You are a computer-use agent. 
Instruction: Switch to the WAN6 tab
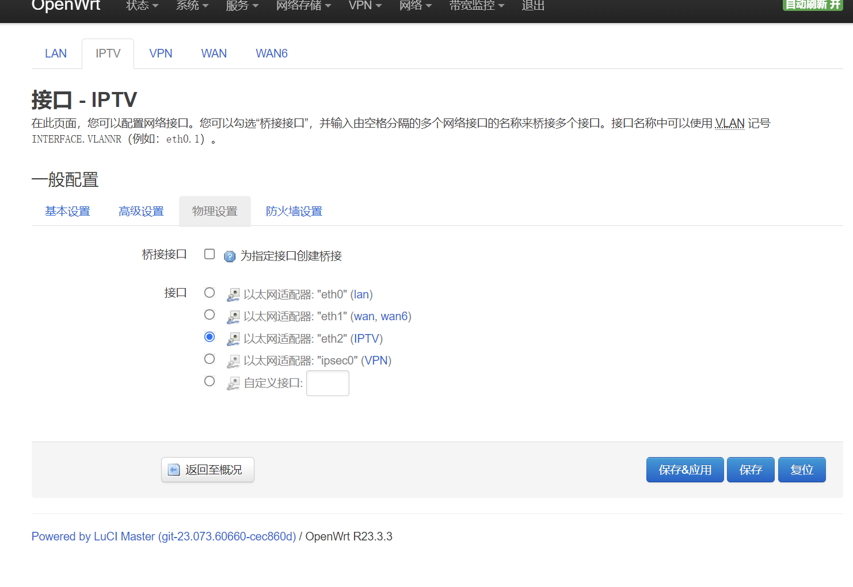point(271,53)
